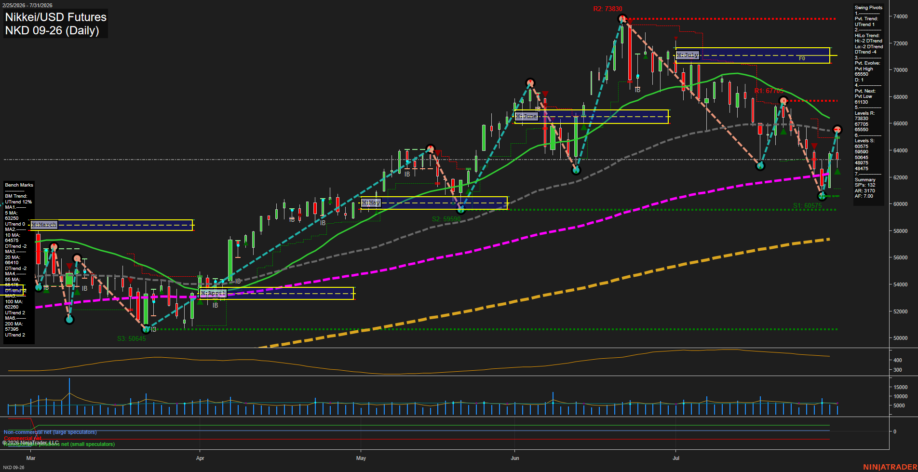Select the NKD 09-26 (Daily) subtitle
The image size is (918, 472).
52,30
